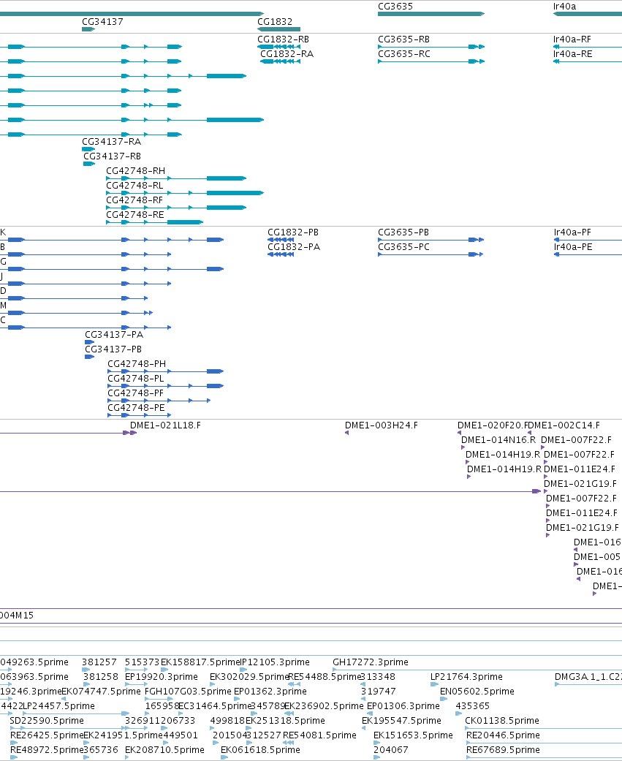Select transcript CG42748-RL
The image size is (622, 761).
135,186
